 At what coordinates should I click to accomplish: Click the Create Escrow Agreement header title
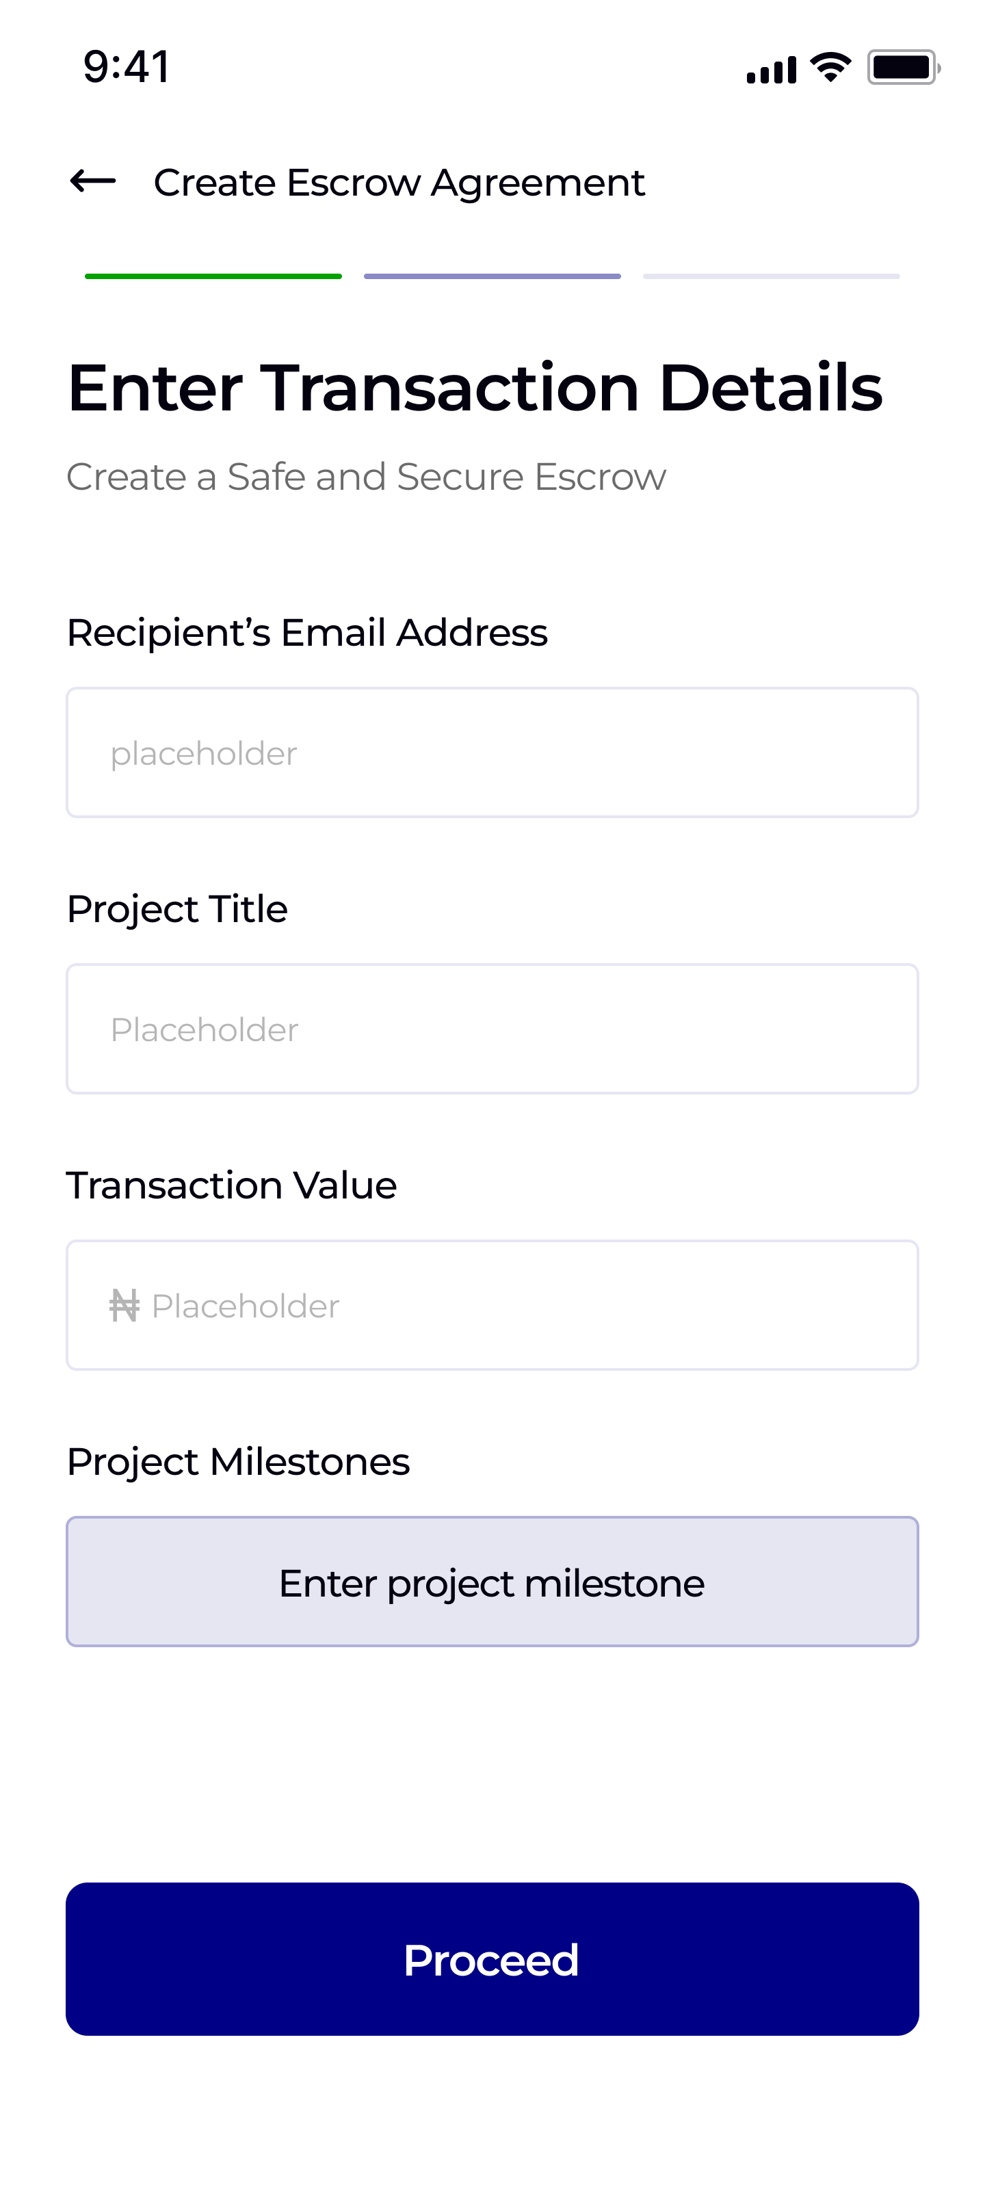click(399, 183)
